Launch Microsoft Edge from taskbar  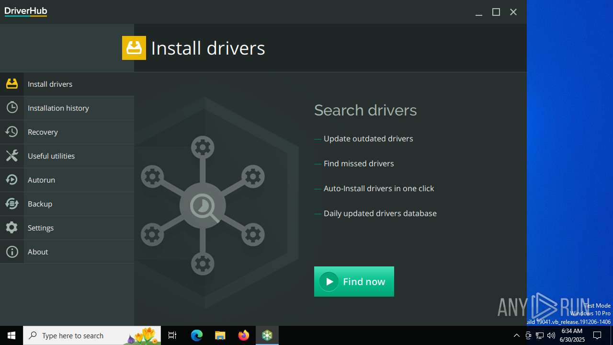click(x=197, y=335)
